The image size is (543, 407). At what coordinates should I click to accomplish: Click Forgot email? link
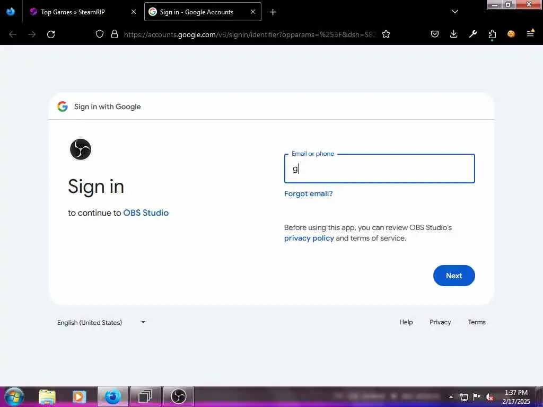coord(308,193)
